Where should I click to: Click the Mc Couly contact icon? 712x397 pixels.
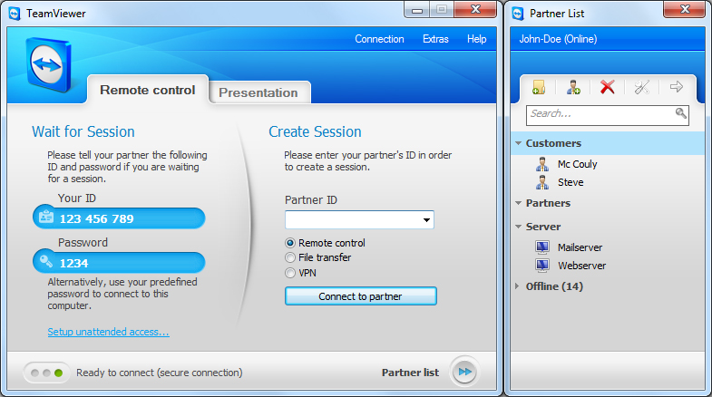[x=542, y=164]
